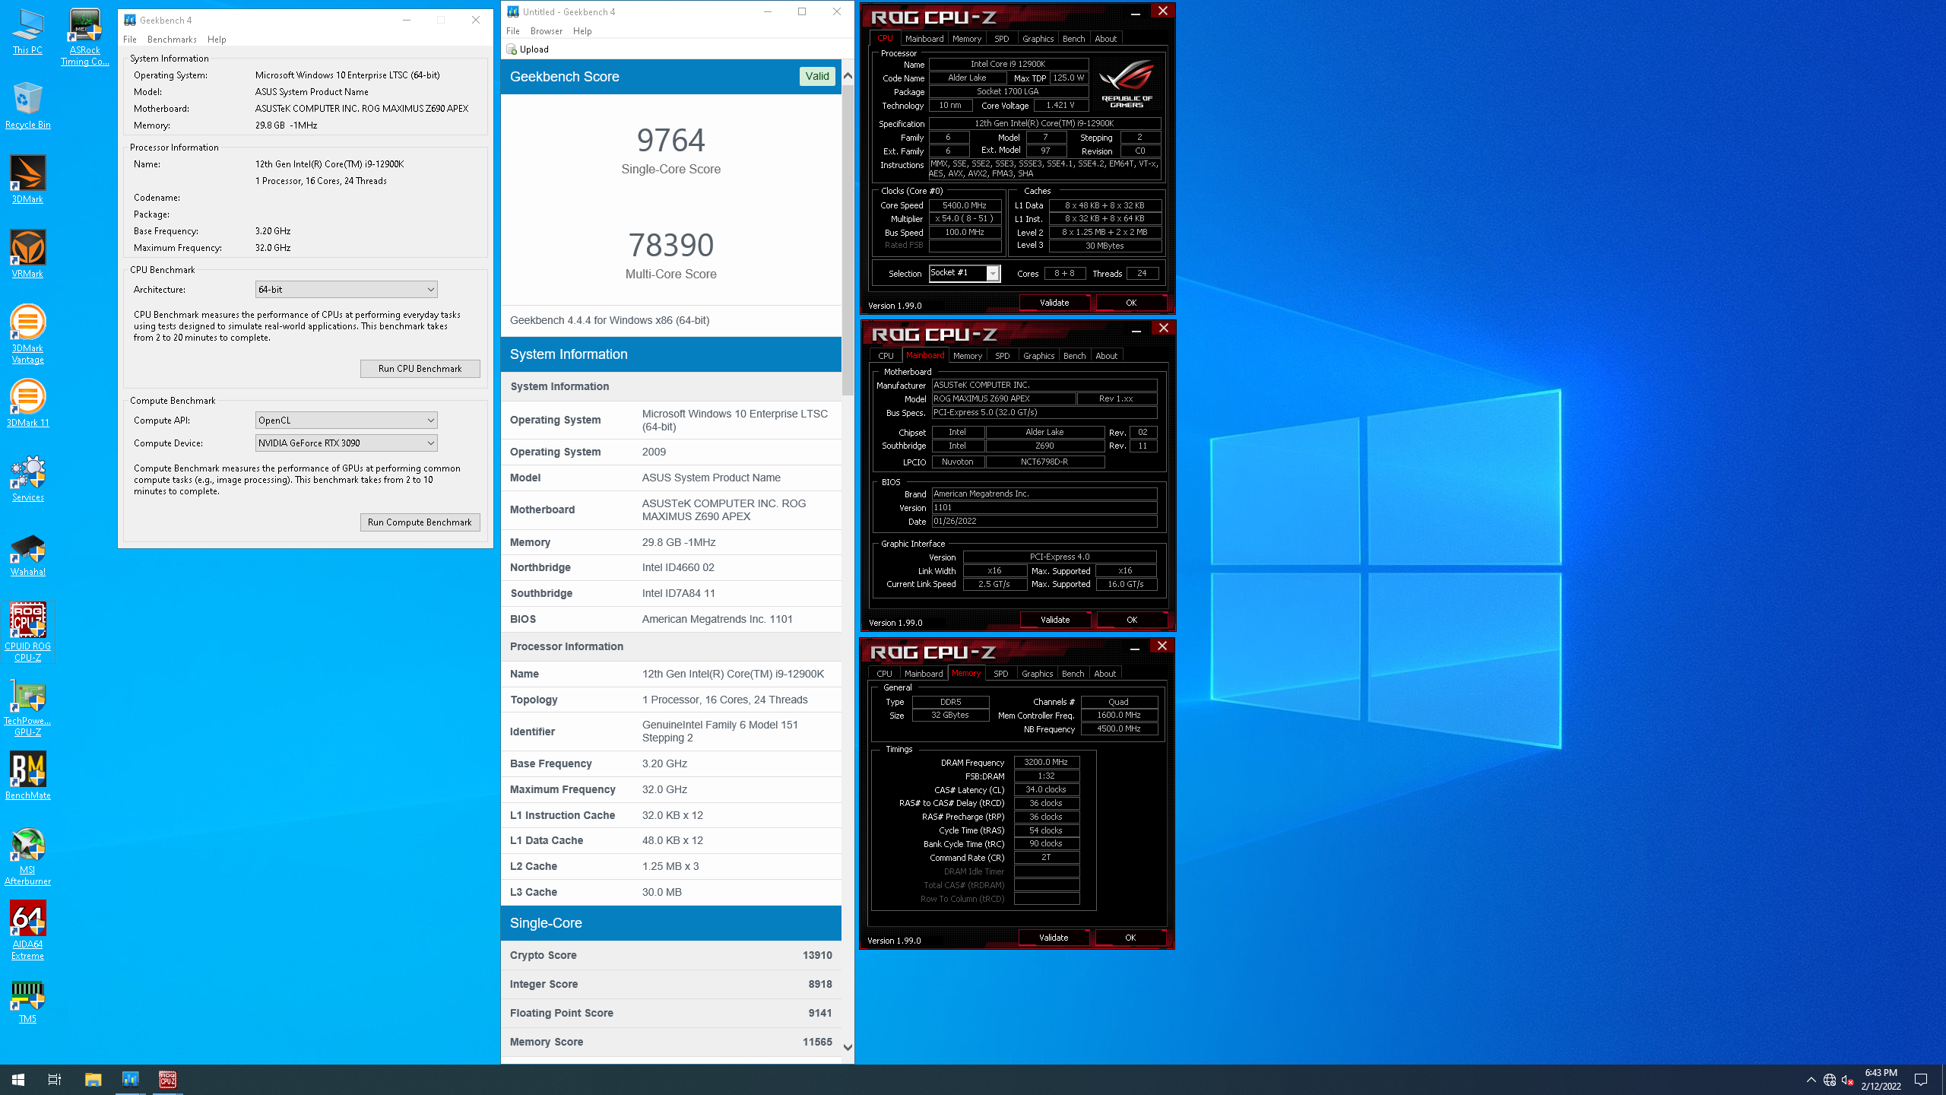Open BenchMate desktop icon
1946x1095 pixels.
click(27, 776)
